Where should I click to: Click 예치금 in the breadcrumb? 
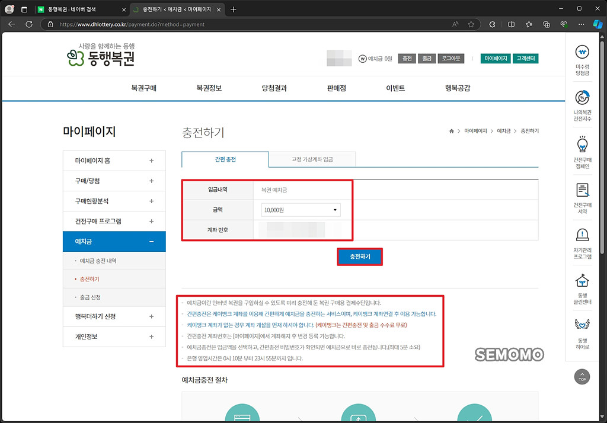(x=504, y=131)
